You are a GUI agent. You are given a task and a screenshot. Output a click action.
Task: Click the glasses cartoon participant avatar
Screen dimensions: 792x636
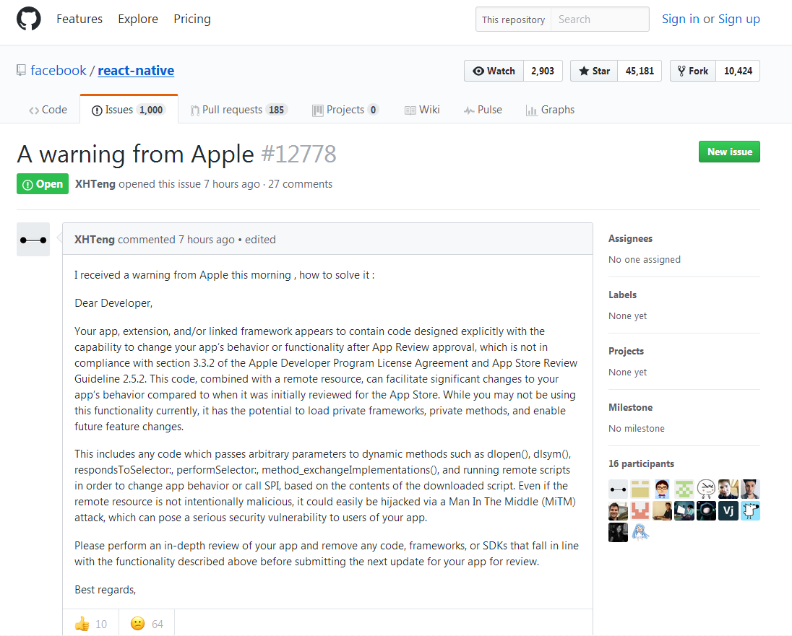pyautogui.click(x=662, y=489)
